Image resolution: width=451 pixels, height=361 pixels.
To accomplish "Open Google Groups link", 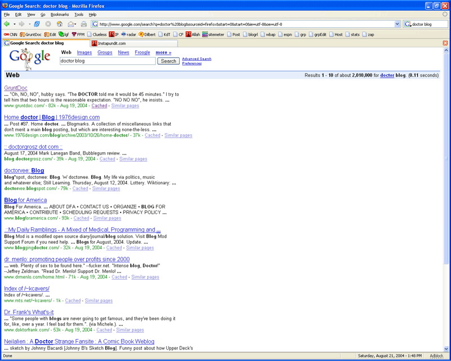I will coord(105,52).
